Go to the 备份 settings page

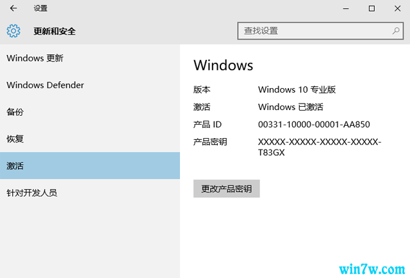(x=15, y=112)
